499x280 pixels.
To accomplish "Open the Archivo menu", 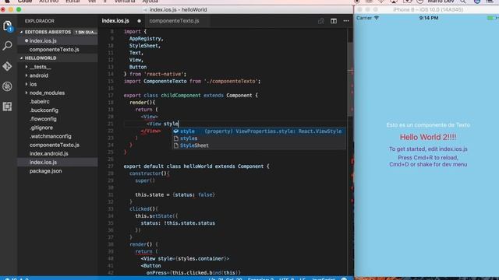I will pos(48,2).
